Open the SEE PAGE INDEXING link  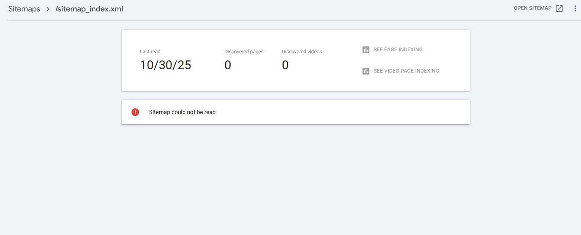(x=398, y=50)
